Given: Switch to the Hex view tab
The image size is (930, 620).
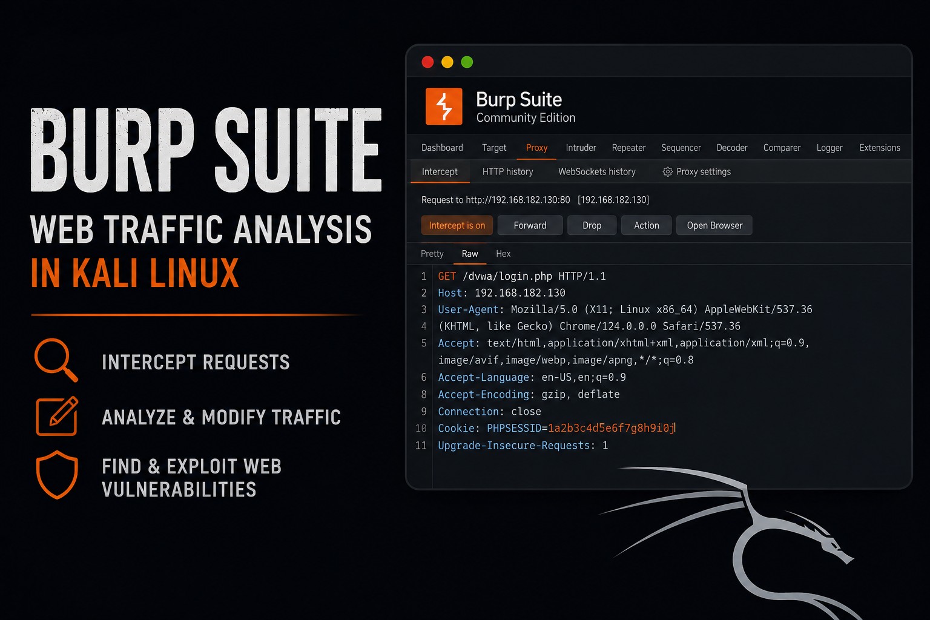Looking at the screenshot, I should coord(503,254).
